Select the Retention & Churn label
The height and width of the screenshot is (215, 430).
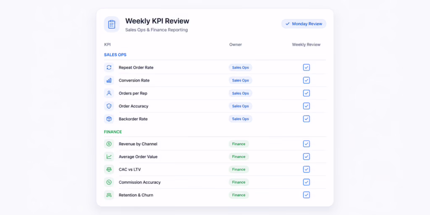coord(136,195)
